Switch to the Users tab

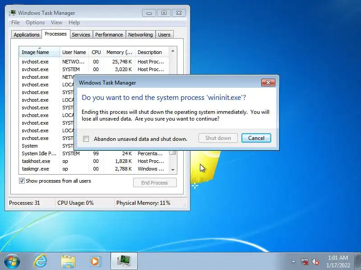click(164, 35)
